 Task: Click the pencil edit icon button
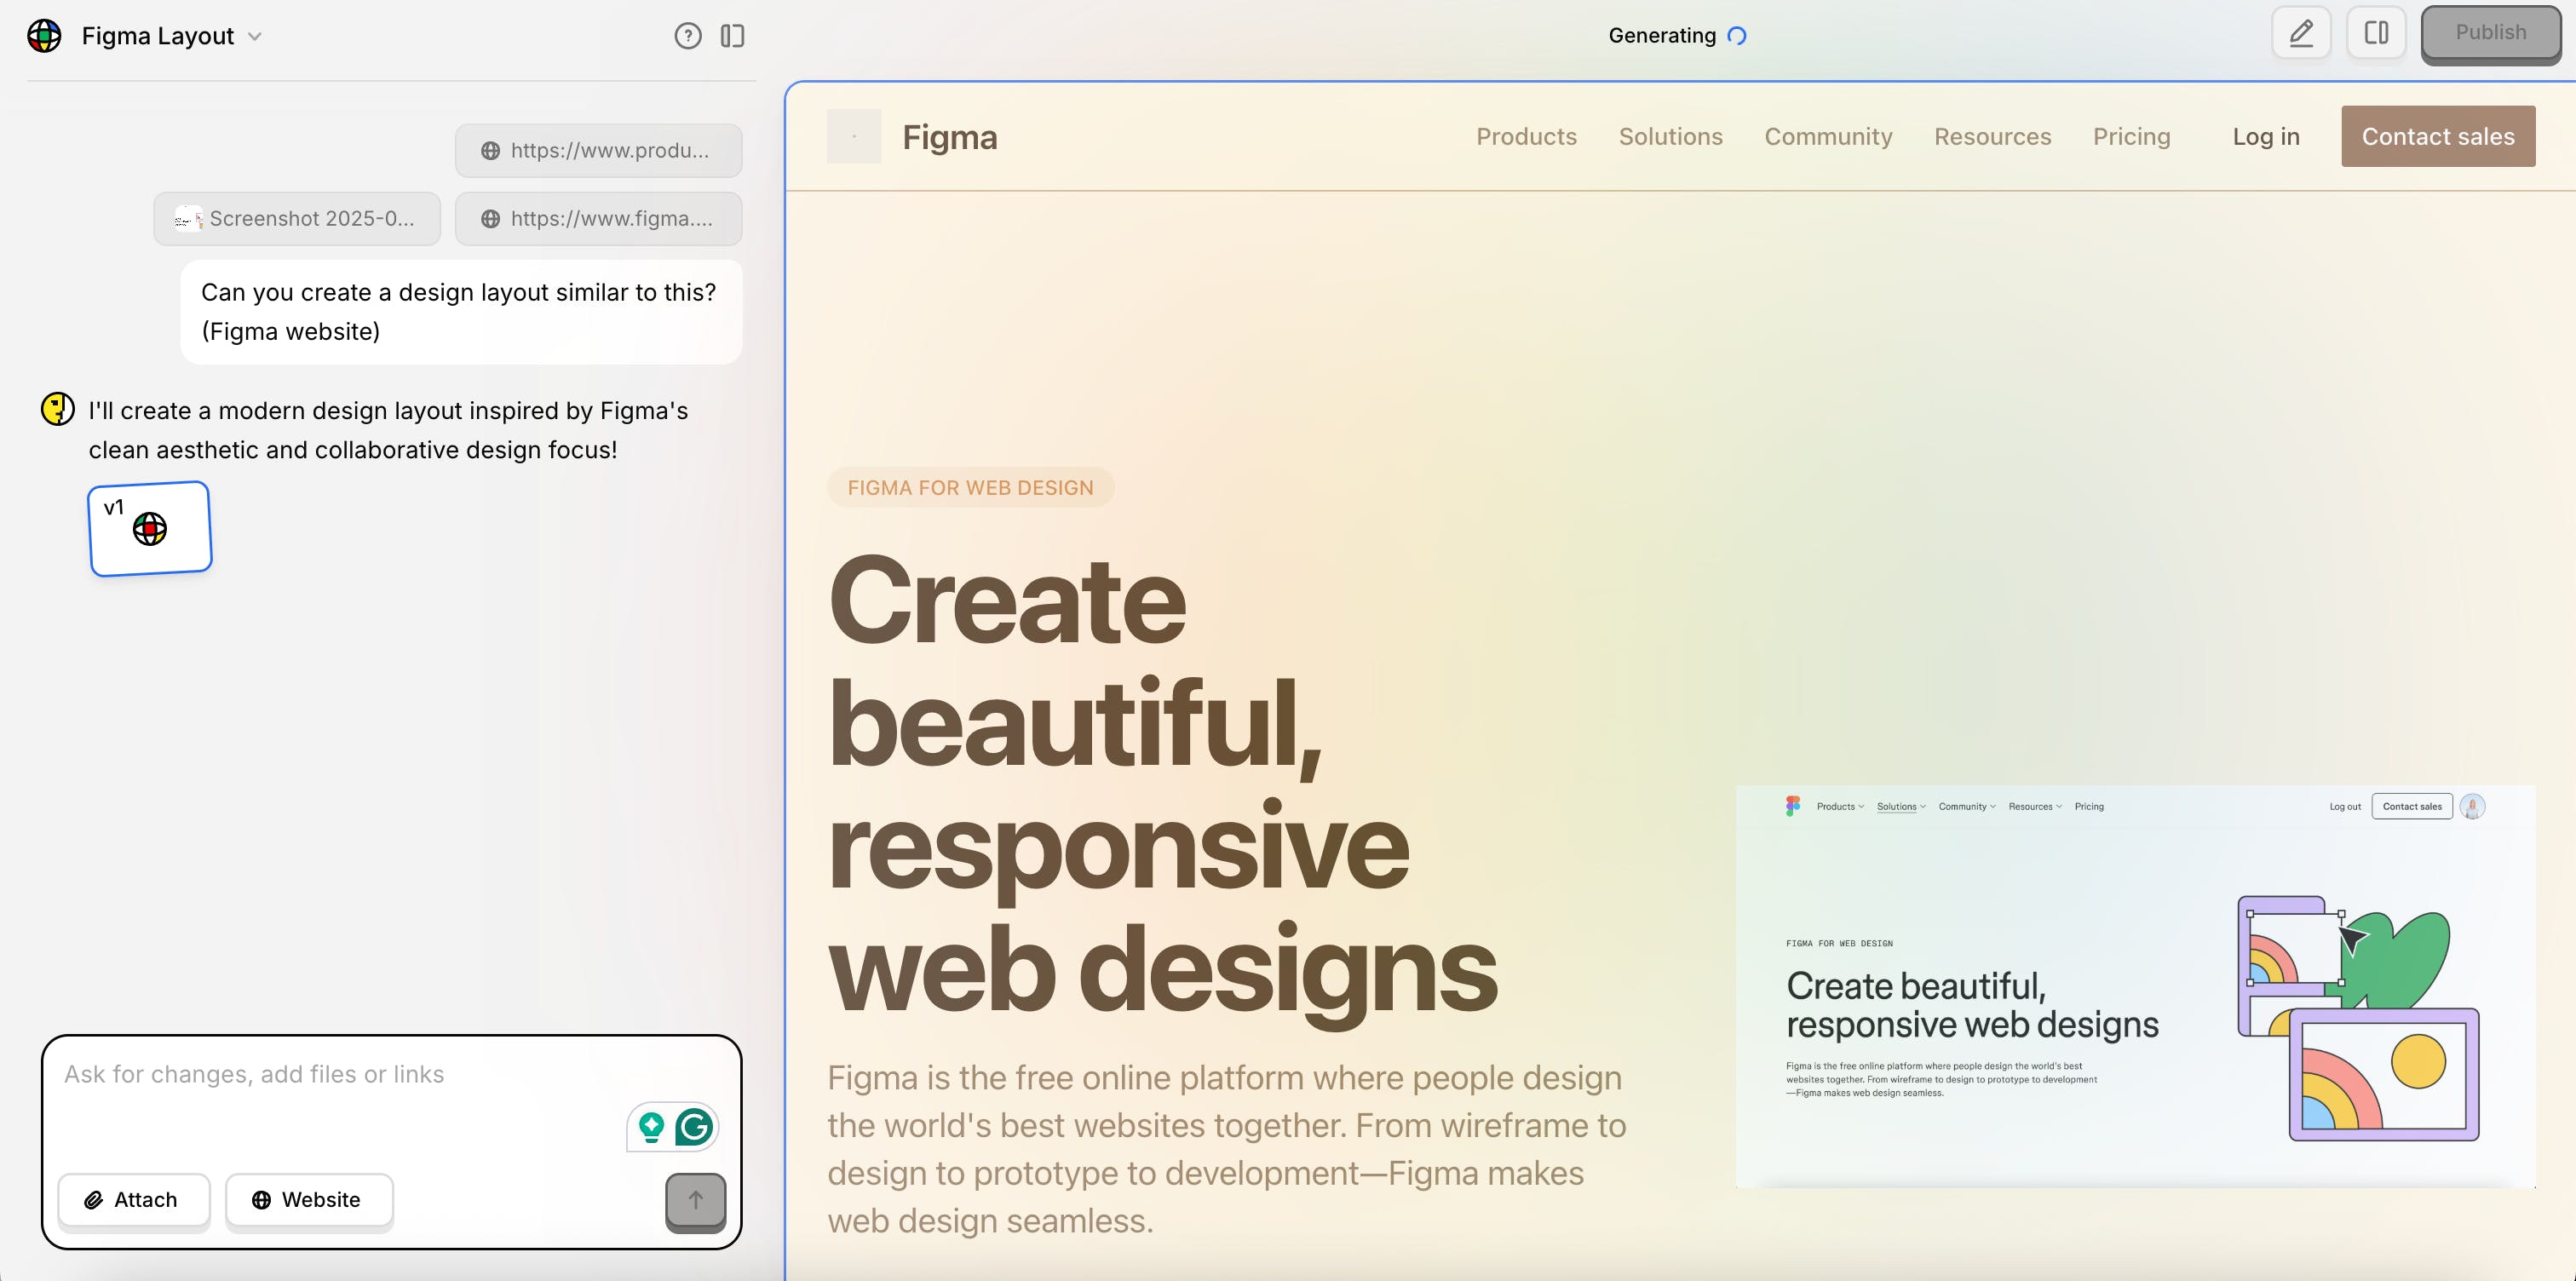click(x=2301, y=33)
